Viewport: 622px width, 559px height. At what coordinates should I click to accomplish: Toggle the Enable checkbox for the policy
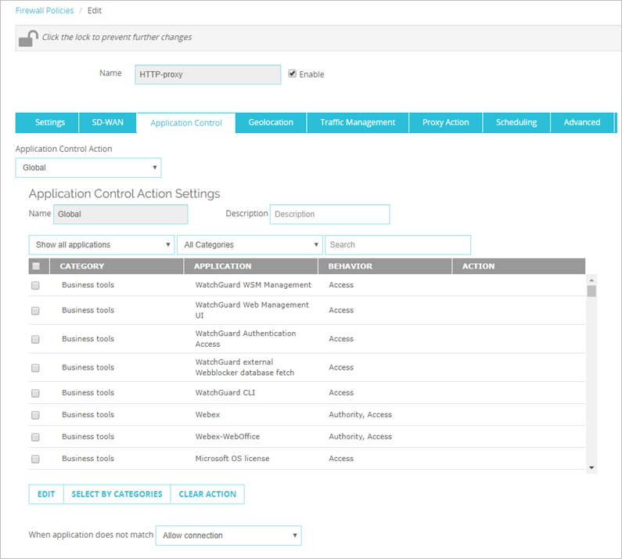point(293,74)
